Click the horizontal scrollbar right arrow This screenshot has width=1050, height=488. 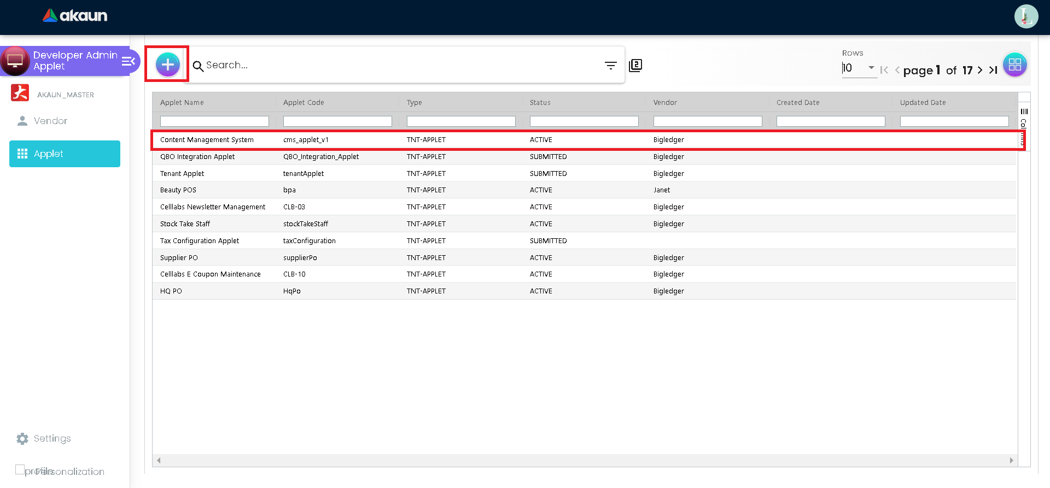[1011, 460]
